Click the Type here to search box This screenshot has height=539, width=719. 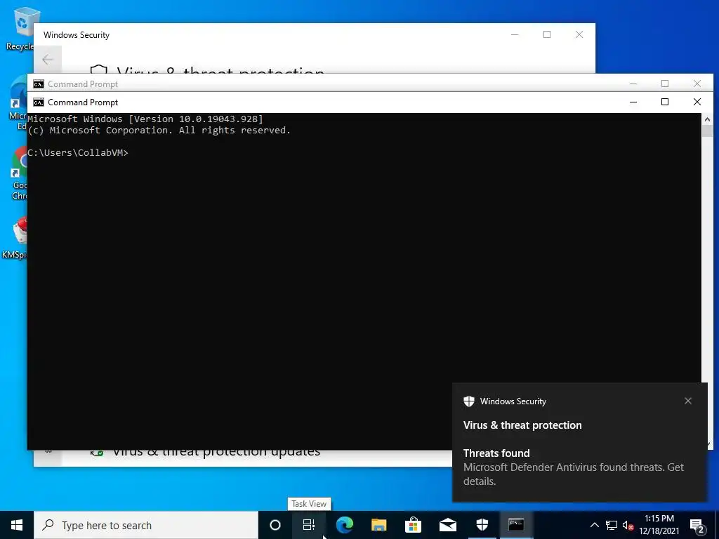(x=146, y=525)
